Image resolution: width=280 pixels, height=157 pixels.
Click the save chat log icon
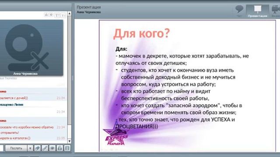(67, 148)
